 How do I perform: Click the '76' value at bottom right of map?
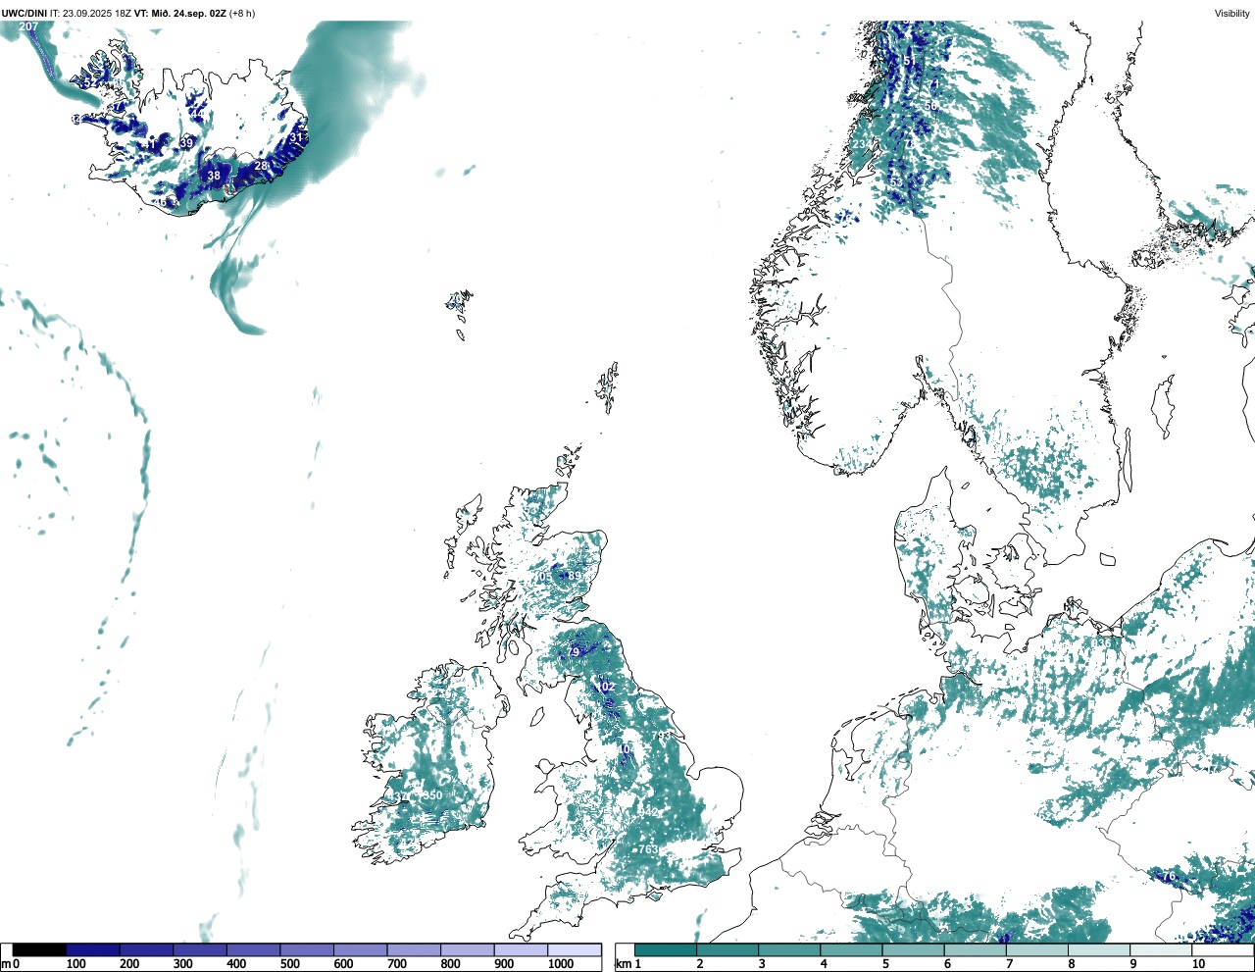click(1168, 877)
